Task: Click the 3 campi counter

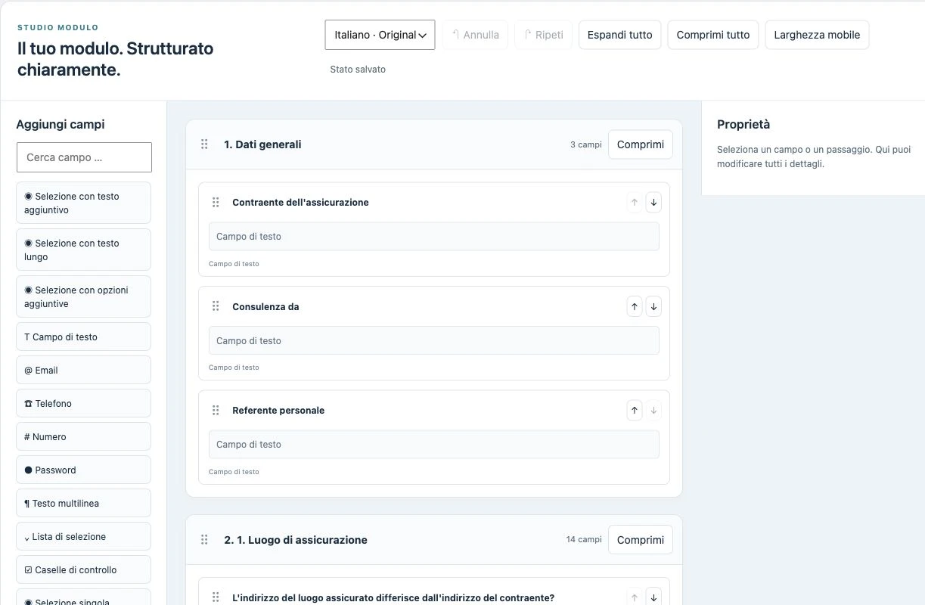Action: coord(586,144)
